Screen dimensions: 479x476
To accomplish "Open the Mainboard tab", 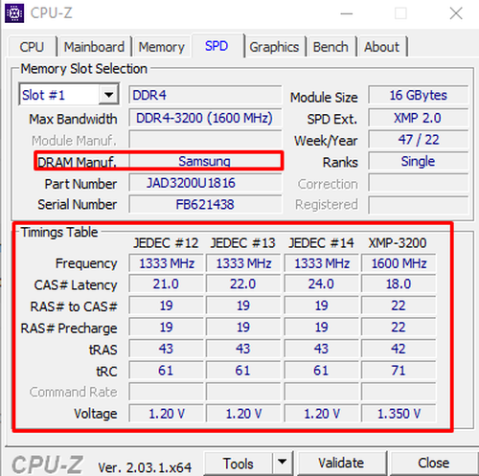I will [94, 47].
